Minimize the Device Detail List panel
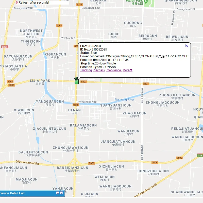This screenshot has width=203, height=203. (x=58, y=193)
